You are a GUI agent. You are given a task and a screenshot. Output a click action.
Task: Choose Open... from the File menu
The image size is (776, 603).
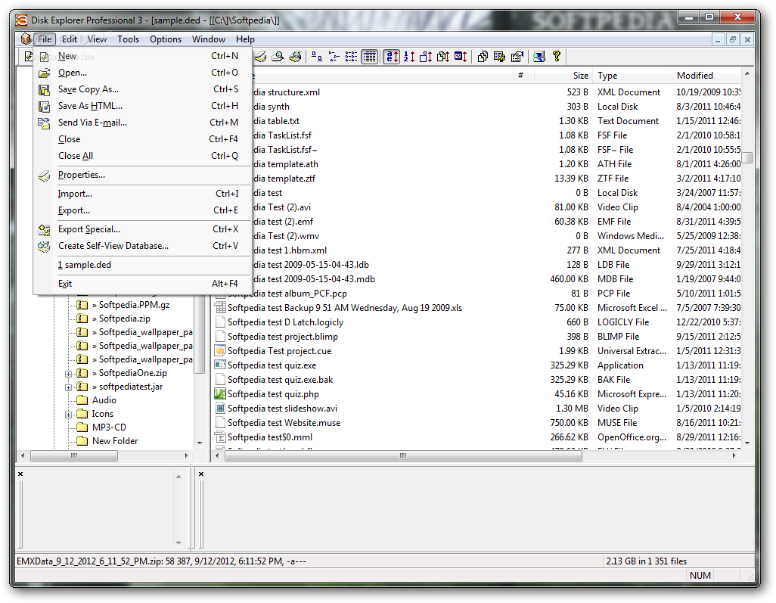click(142, 73)
